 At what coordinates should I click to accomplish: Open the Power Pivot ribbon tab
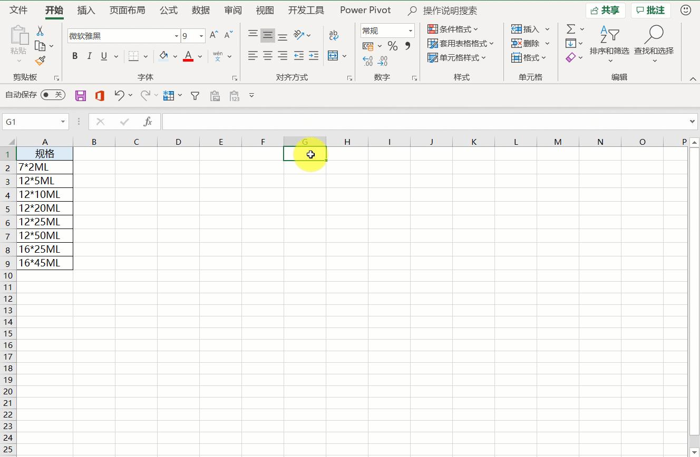point(365,10)
